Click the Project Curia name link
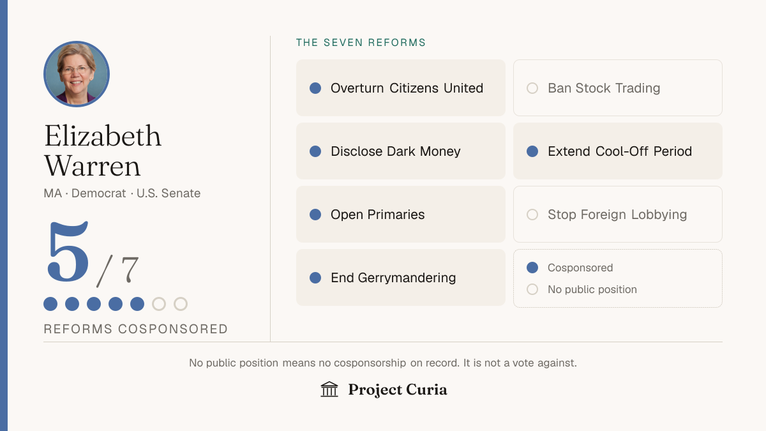 pyautogui.click(x=398, y=389)
